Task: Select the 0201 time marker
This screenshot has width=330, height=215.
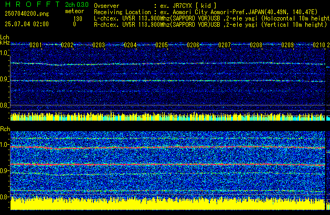Action: (36, 45)
